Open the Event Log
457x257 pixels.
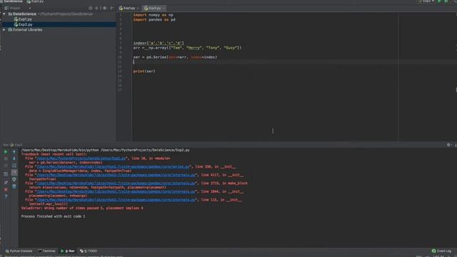pos(441,251)
